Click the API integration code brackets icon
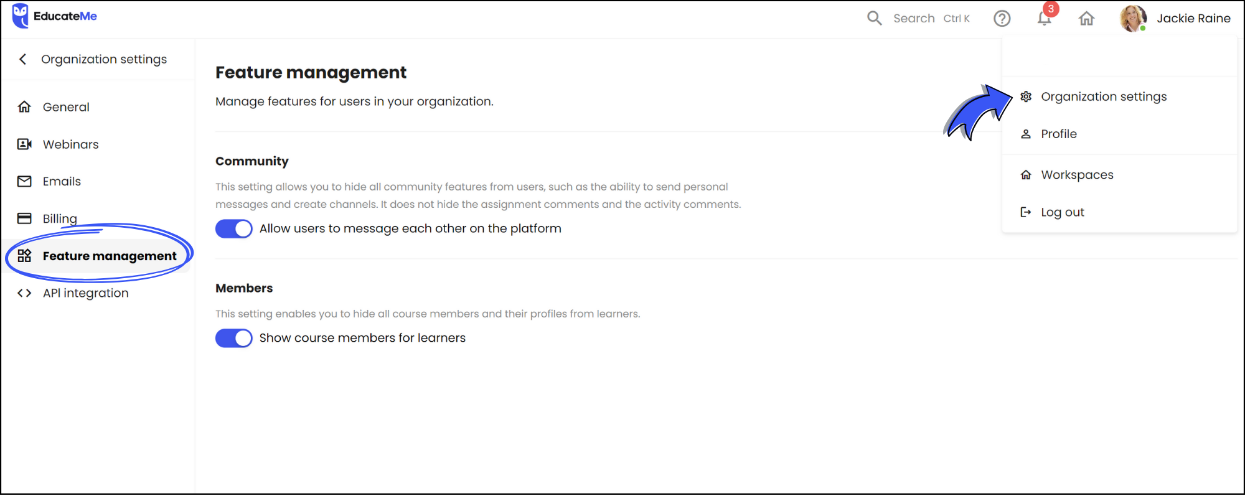1245x496 pixels. (24, 293)
